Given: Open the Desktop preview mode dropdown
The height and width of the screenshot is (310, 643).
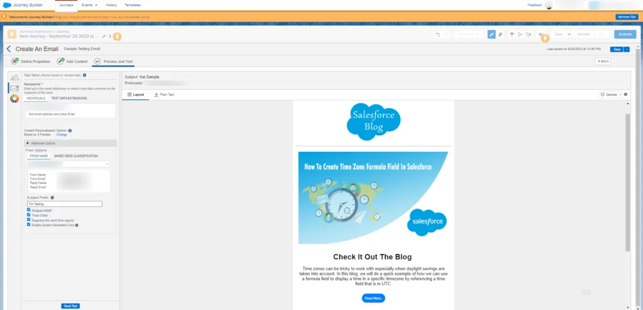Looking at the screenshot, I should (610, 94).
